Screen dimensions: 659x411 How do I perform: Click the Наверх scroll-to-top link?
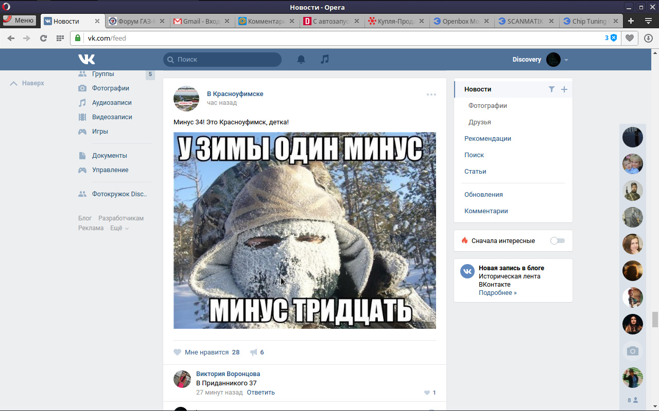tap(27, 83)
